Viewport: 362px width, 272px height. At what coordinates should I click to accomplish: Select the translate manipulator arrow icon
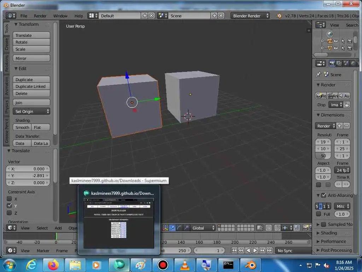point(172,228)
